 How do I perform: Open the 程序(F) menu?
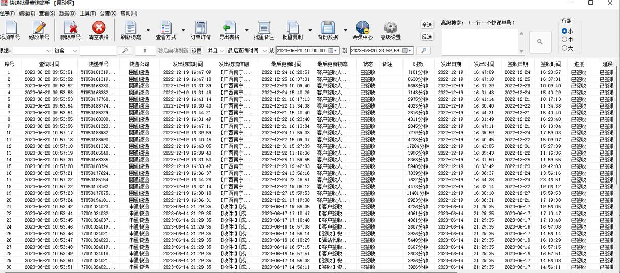pos(7,13)
